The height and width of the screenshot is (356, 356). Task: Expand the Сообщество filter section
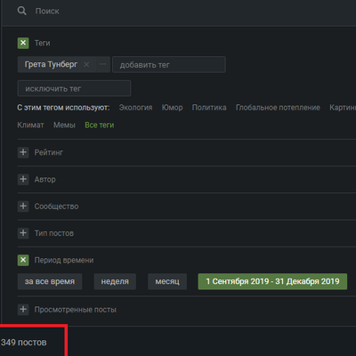pos(23,206)
